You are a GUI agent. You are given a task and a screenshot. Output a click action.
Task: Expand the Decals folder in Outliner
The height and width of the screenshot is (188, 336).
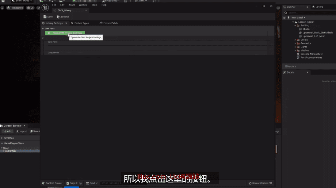[295, 40]
